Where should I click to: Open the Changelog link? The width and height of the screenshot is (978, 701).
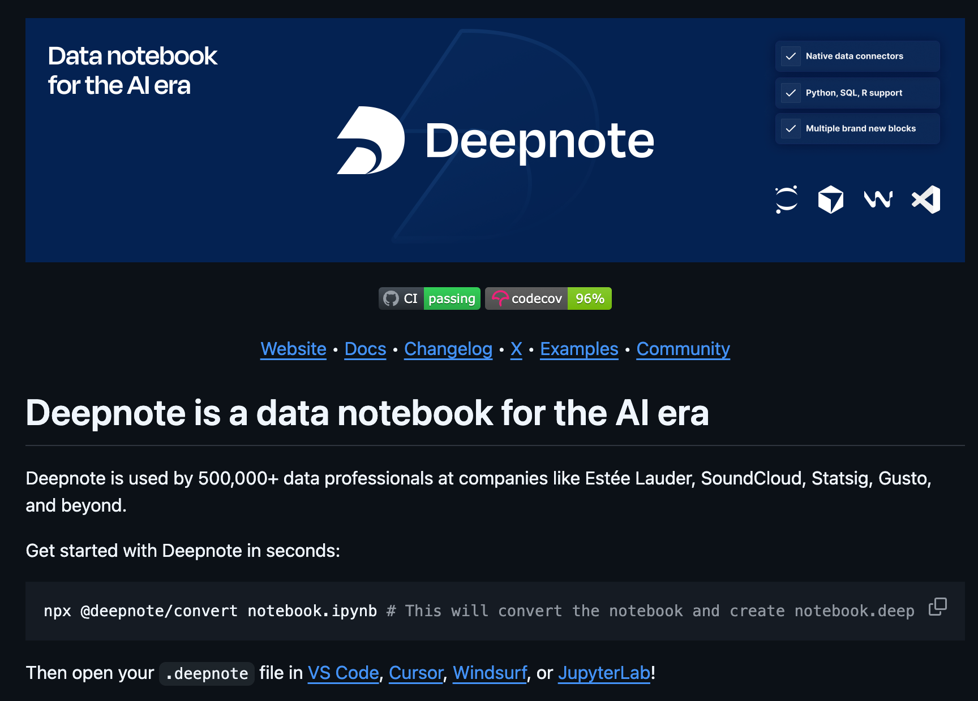(x=448, y=349)
